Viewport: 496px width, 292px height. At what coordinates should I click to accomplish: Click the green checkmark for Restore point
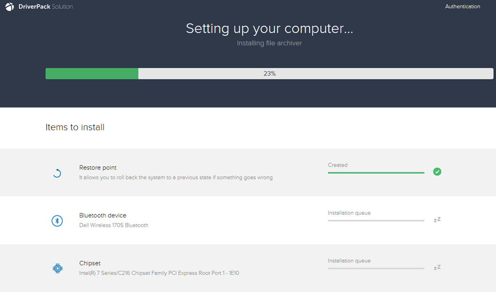click(x=437, y=171)
